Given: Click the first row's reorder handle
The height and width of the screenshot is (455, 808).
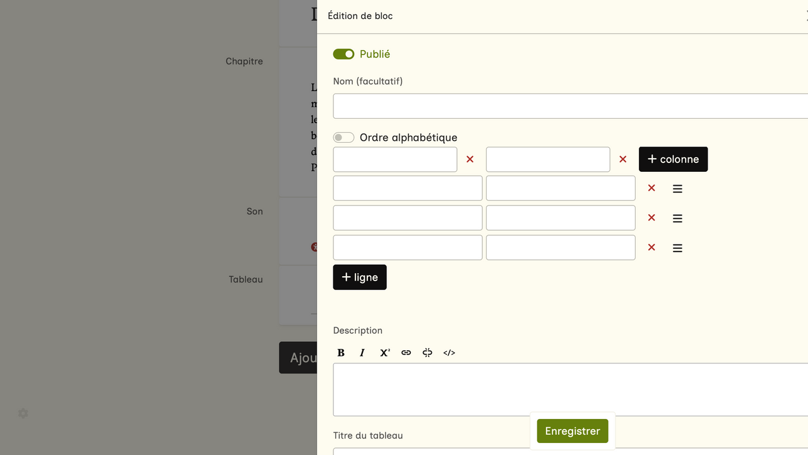Looking at the screenshot, I should (677, 189).
